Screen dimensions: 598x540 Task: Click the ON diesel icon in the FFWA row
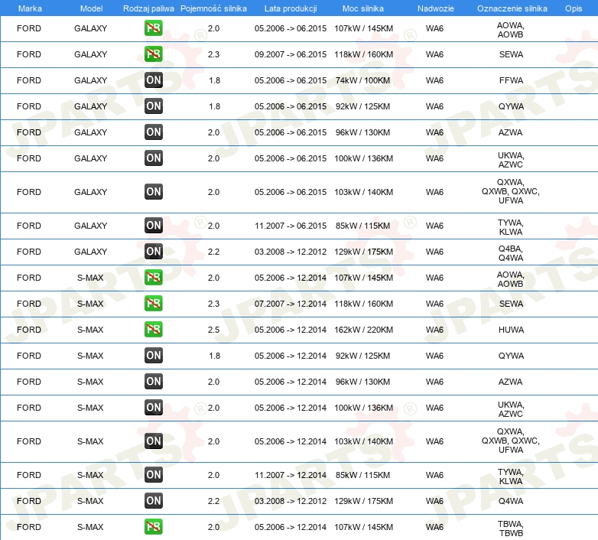pos(153,80)
